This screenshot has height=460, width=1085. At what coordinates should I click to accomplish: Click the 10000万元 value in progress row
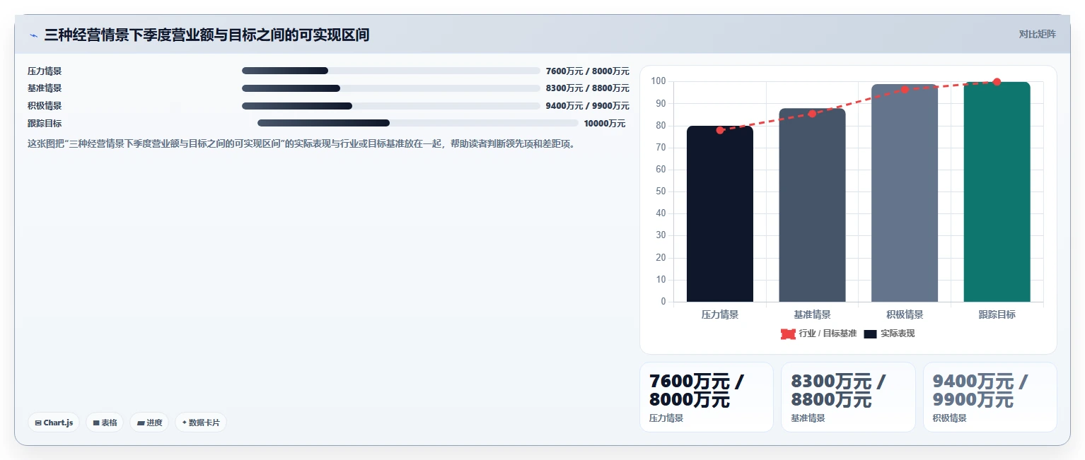coord(605,123)
